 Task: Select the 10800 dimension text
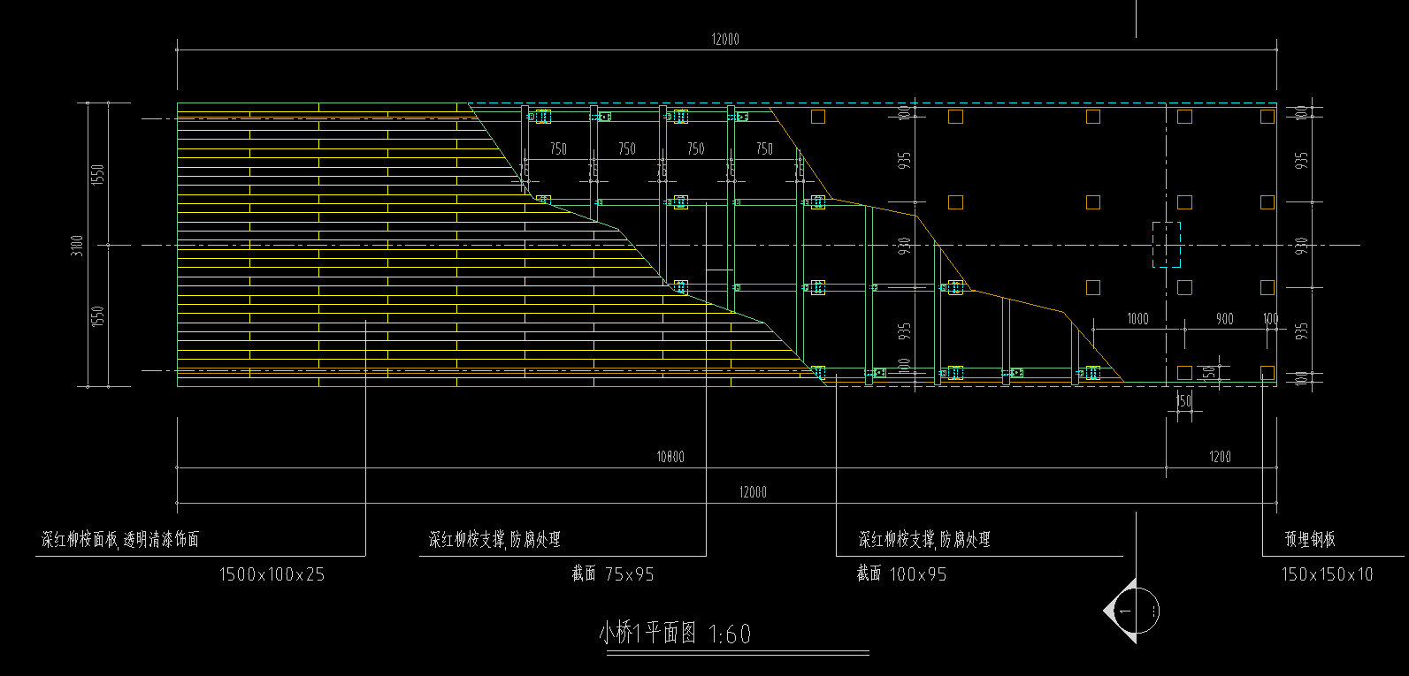click(670, 457)
